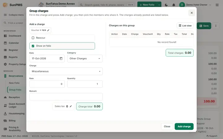Viewport: 223px width, 139px height.
Task: Click the global guest search bar
Action: pyautogui.click(x=106, y=5)
